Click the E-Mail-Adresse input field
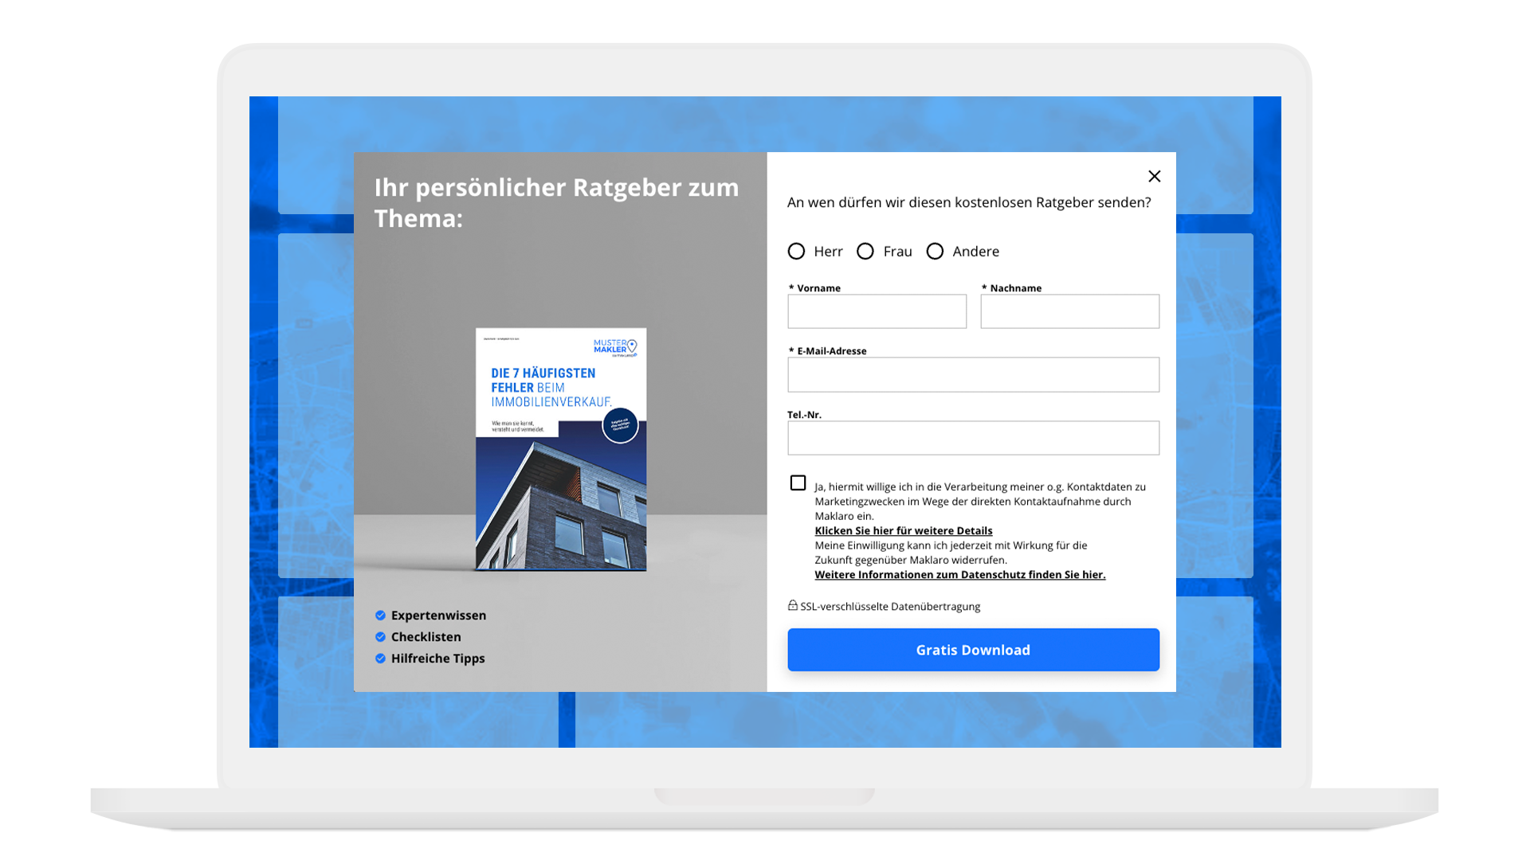 [x=973, y=375]
